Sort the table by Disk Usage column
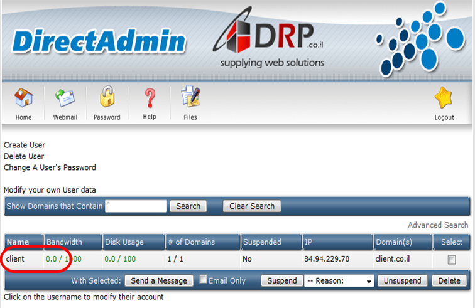The image size is (475, 308). 124,242
